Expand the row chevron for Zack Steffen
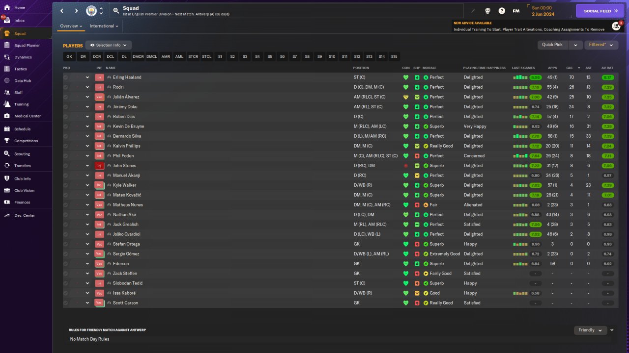 click(87, 274)
